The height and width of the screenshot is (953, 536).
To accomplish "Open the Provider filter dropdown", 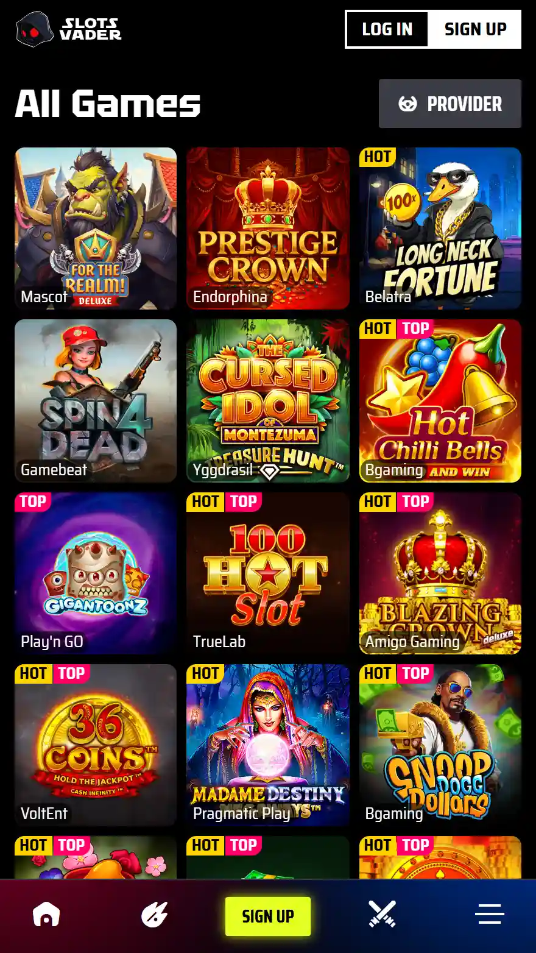I will (x=450, y=104).
